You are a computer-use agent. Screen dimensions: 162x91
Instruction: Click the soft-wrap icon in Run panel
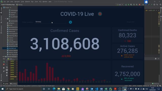[7, 67]
